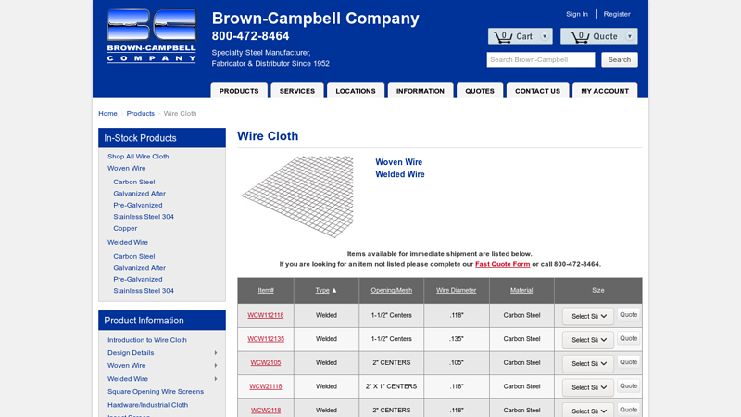Image resolution: width=741 pixels, height=417 pixels.
Task: Open the Welded Wire heading link
Action: (x=400, y=174)
